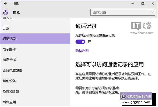Maximize the Settings window
The width and height of the screenshot is (158, 107).
pos(142,4)
